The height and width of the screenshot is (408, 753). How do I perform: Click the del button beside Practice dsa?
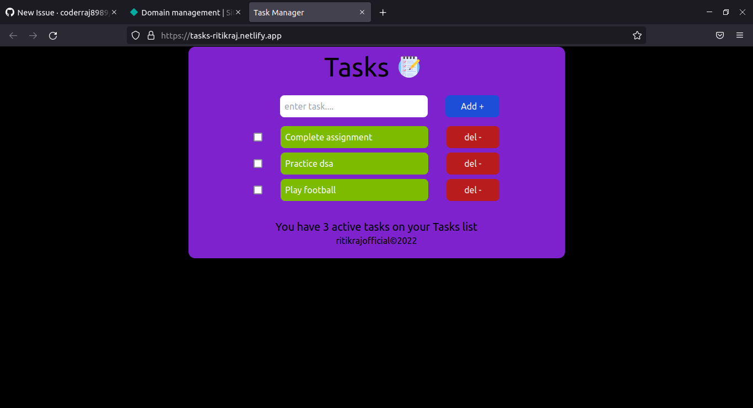click(x=472, y=163)
